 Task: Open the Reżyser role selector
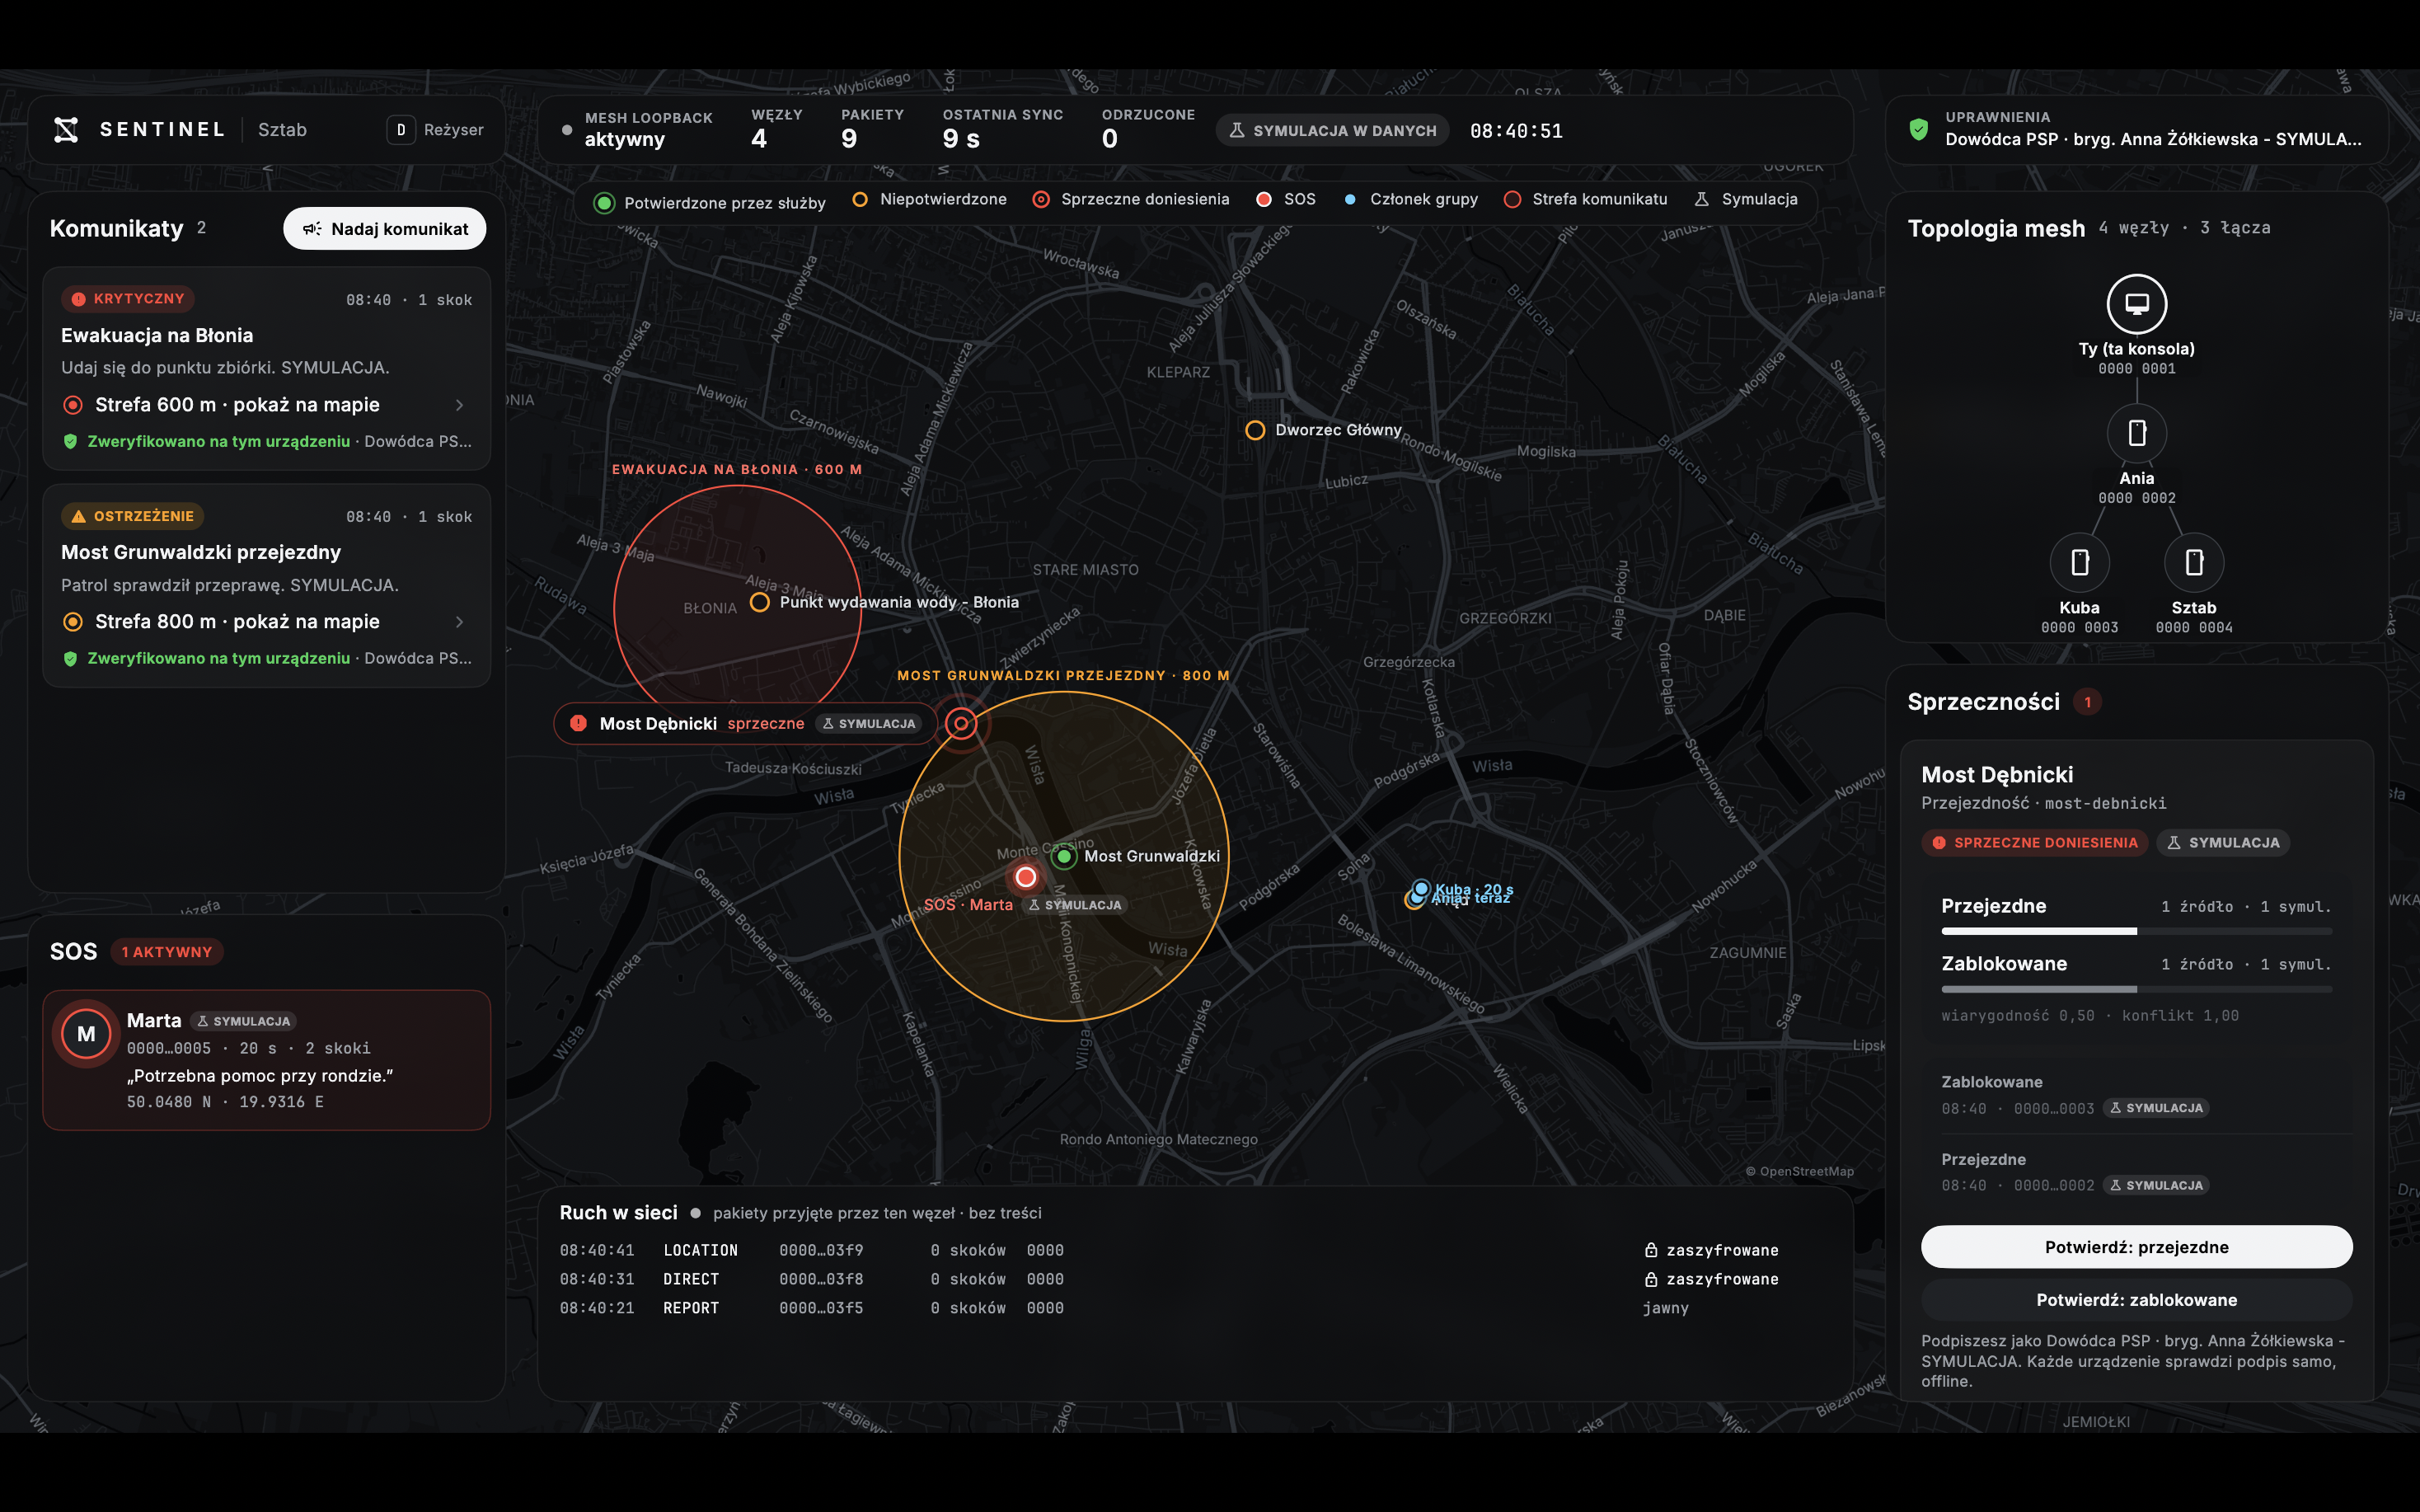[x=436, y=130]
